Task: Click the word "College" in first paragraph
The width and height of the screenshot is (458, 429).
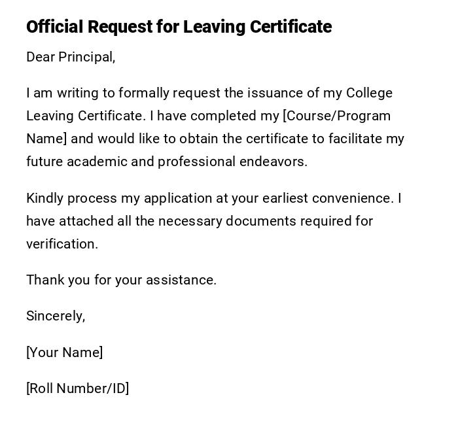Action: click(369, 93)
